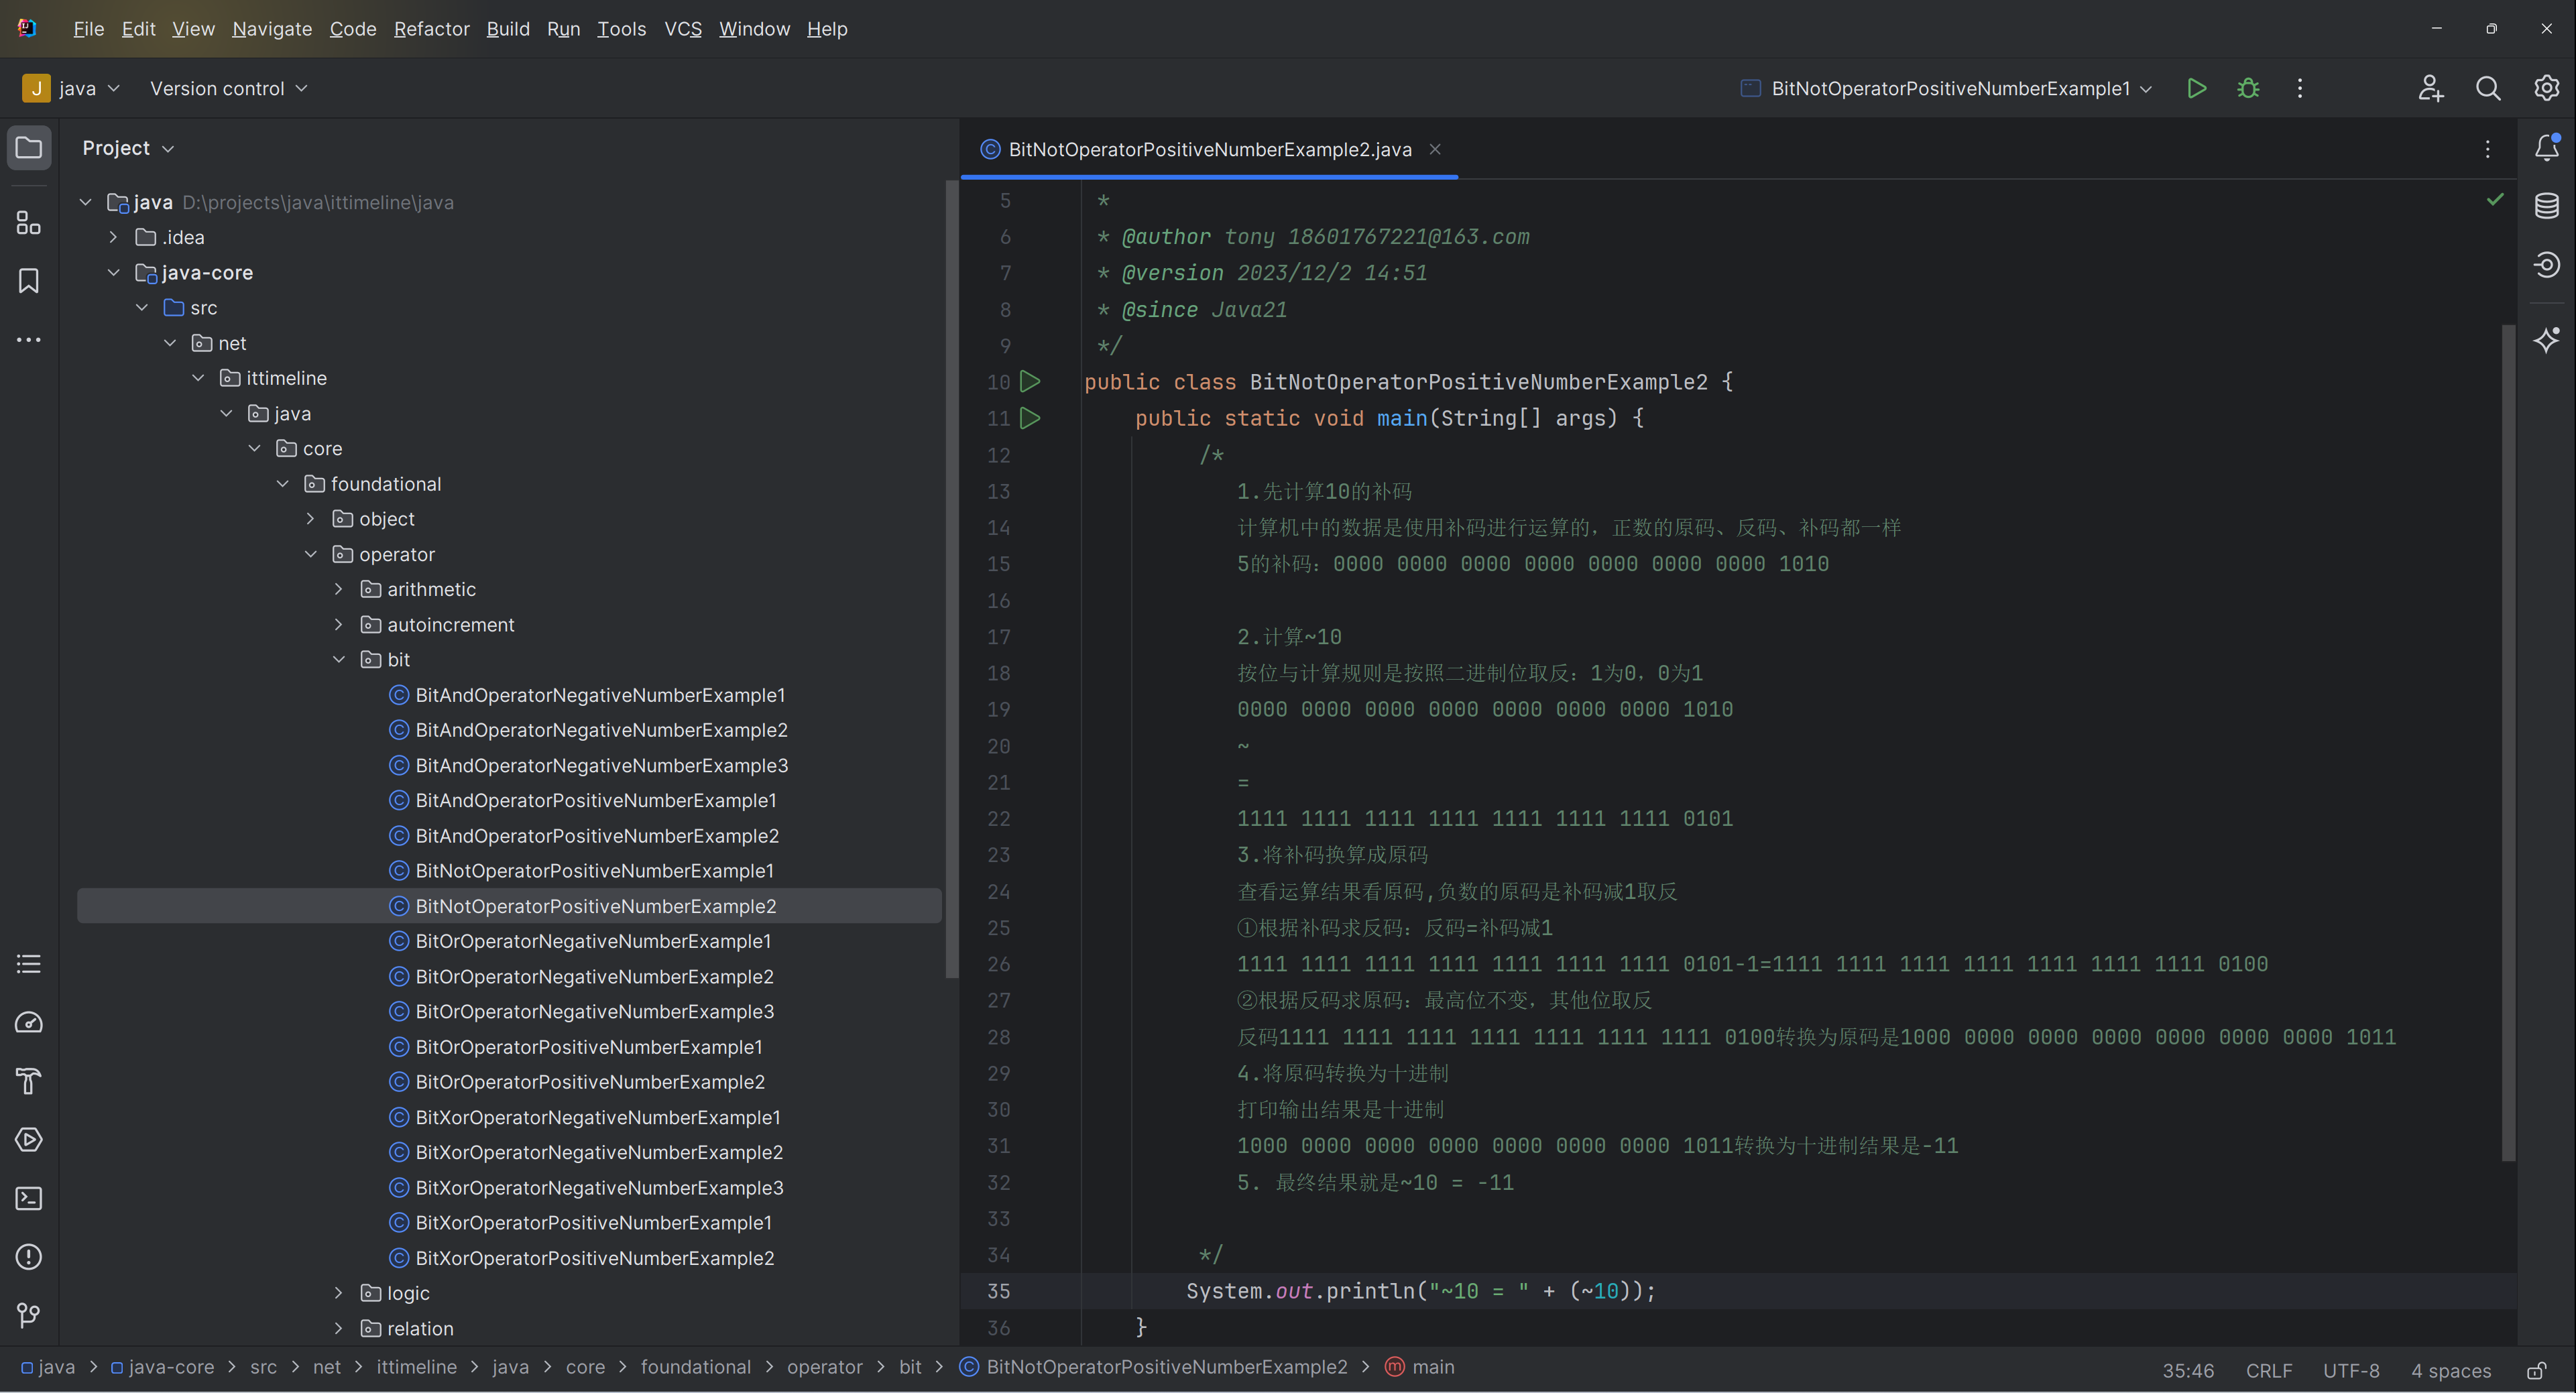
Task: Expand the logic package
Action: pyautogui.click(x=338, y=1293)
